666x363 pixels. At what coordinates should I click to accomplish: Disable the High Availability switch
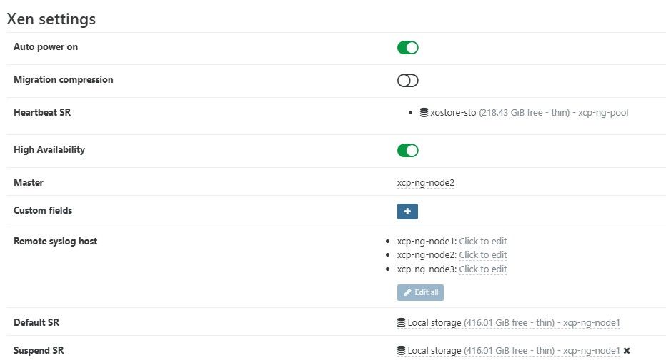point(407,151)
